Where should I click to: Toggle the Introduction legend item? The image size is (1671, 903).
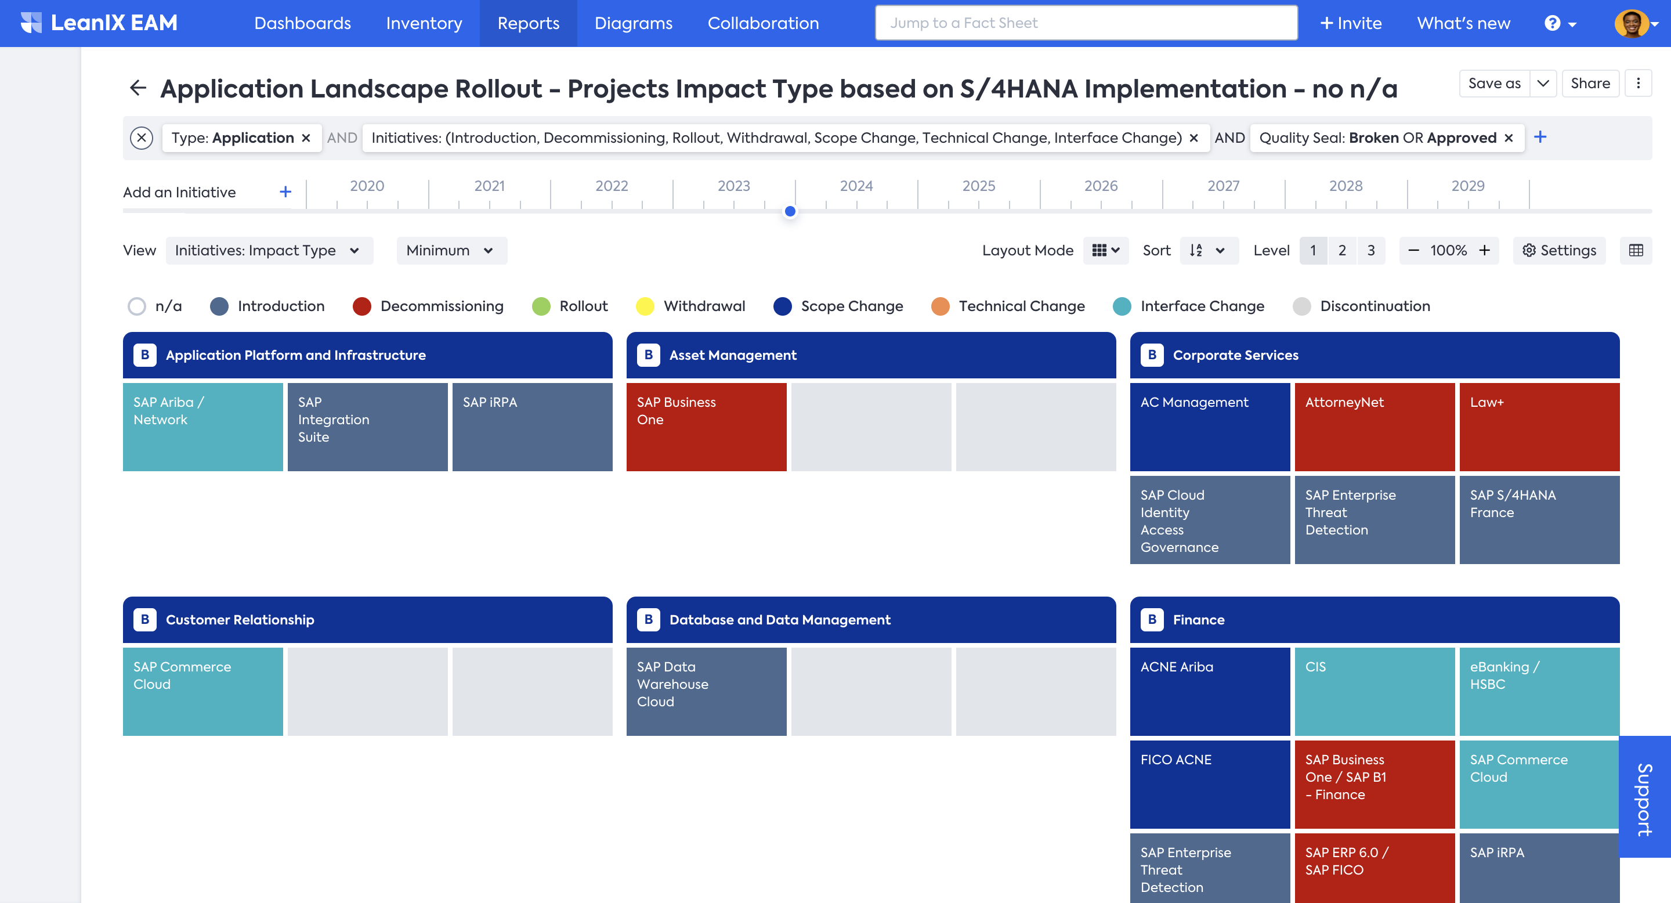(x=267, y=306)
